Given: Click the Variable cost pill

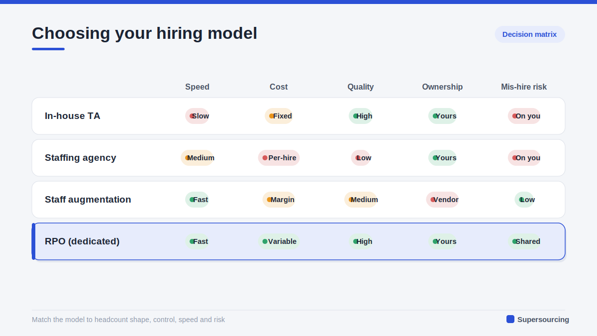Looking at the screenshot, I should click(x=279, y=241).
